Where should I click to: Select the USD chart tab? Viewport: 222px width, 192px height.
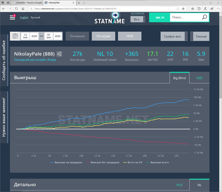[x=199, y=78]
